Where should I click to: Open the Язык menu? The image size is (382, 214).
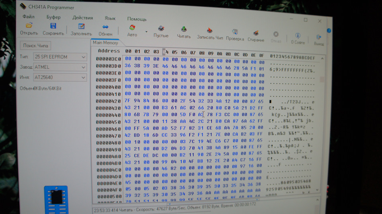(110, 19)
